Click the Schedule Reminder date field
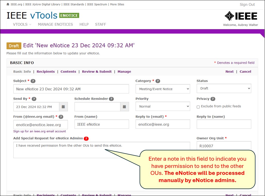This screenshot has height=196, width=265. (97, 107)
